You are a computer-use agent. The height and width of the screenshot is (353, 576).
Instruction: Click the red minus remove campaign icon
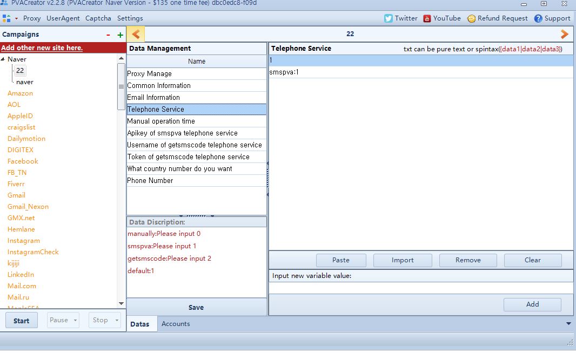[109, 35]
